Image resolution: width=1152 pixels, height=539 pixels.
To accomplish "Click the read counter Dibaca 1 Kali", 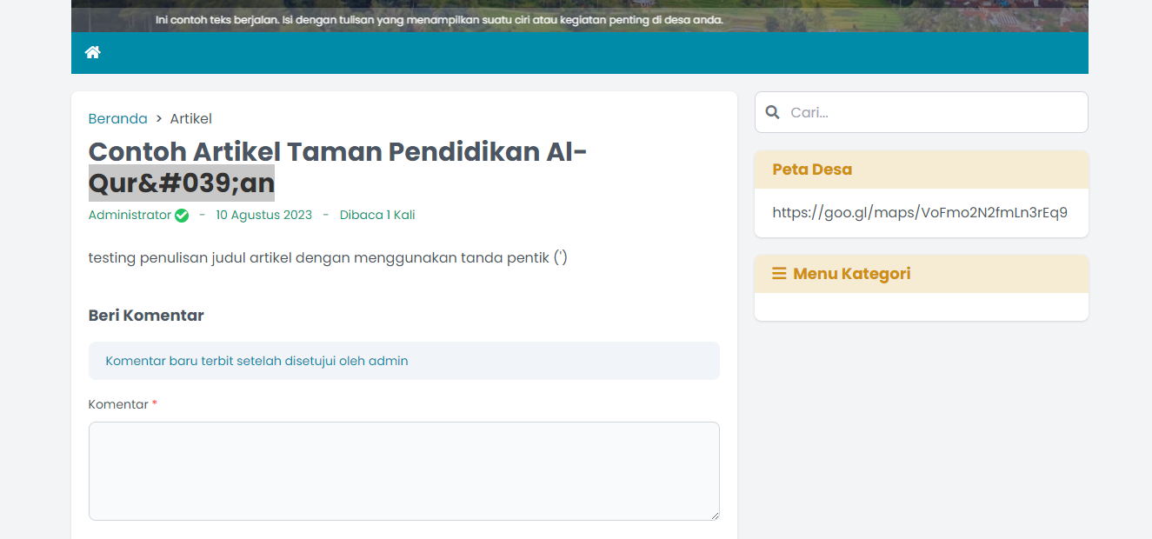I will [376, 215].
